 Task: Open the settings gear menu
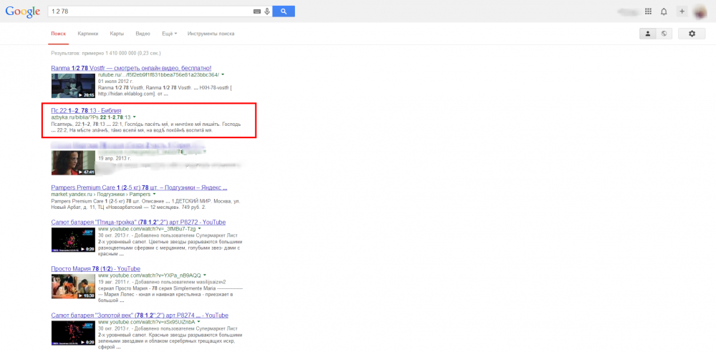692,34
